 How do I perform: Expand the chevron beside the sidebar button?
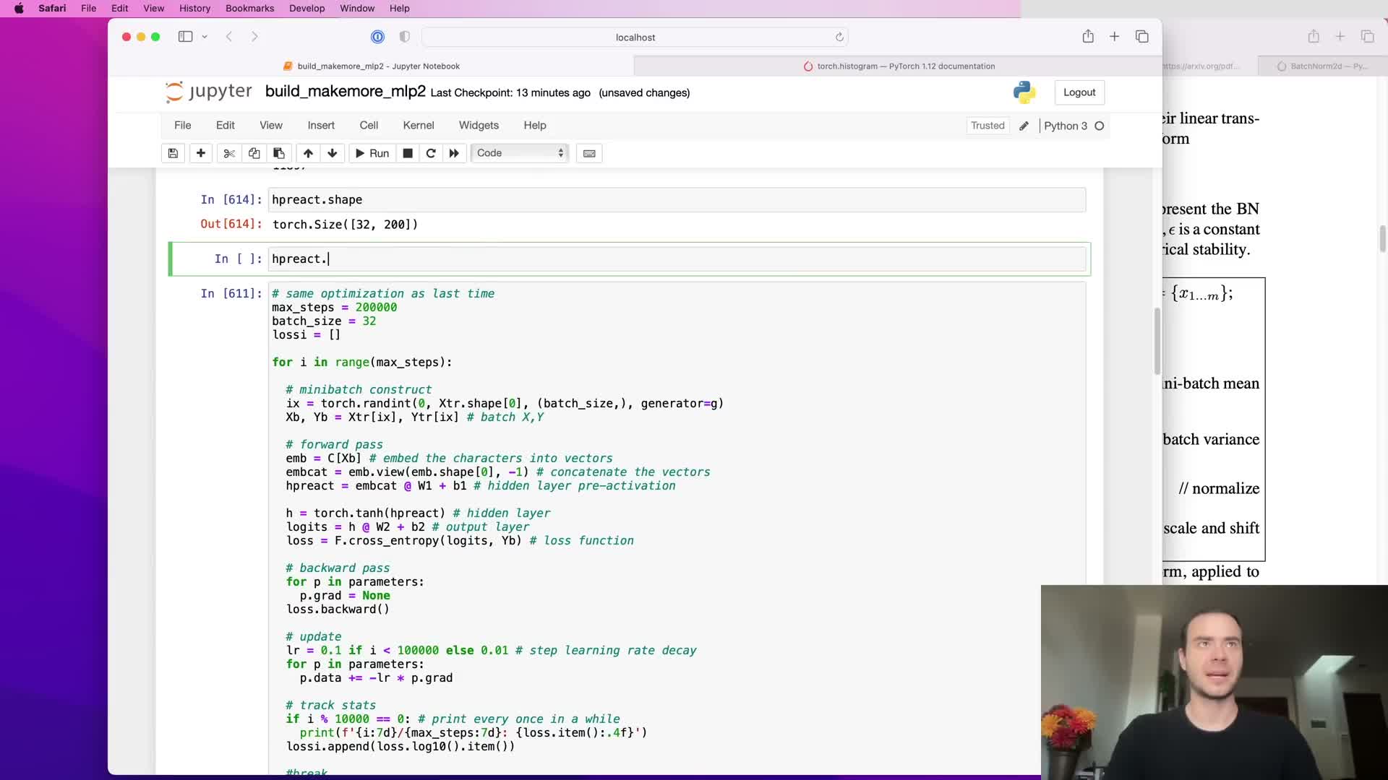click(x=205, y=37)
